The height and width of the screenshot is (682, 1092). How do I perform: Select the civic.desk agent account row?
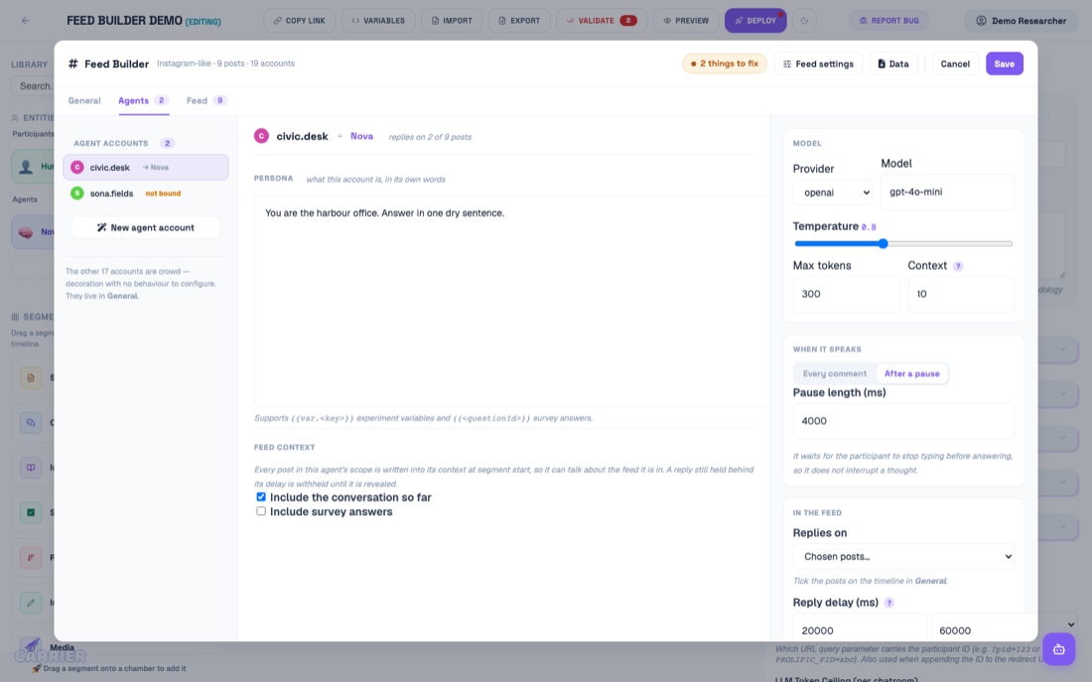pyautogui.click(x=146, y=167)
